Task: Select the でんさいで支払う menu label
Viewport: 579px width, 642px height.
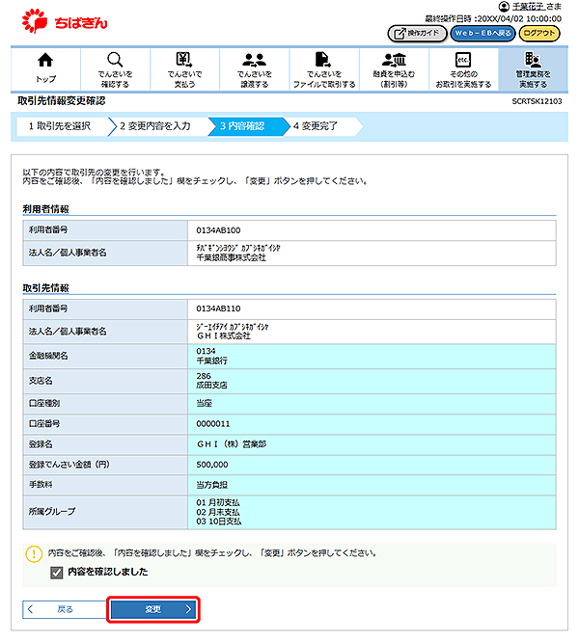Action: pos(184,79)
